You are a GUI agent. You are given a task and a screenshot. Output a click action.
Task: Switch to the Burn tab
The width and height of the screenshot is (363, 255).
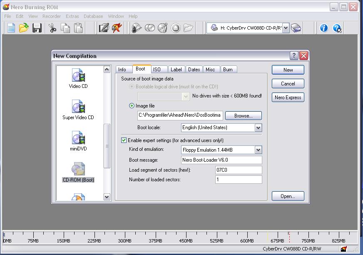pyautogui.click(x=229, y=70)
